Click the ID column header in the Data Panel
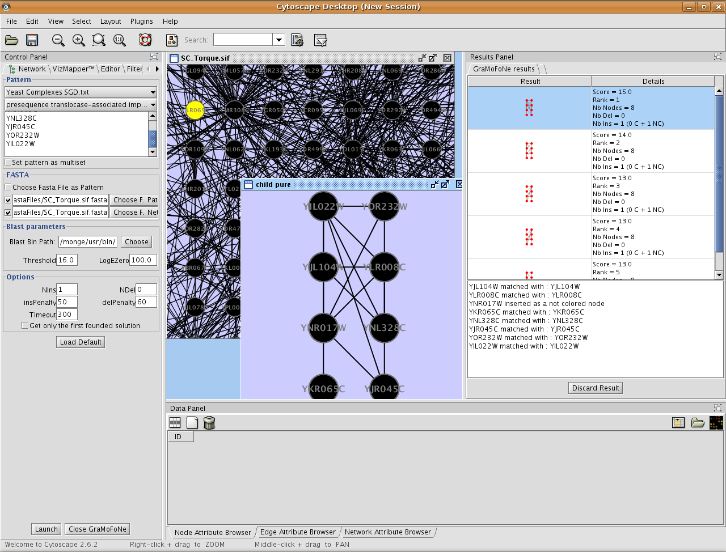Image resolution: width=726 pixels, height=552 pixels. 180,436
